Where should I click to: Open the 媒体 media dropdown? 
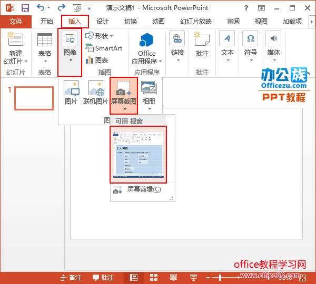pyautogui.click(x=274, y=47)
